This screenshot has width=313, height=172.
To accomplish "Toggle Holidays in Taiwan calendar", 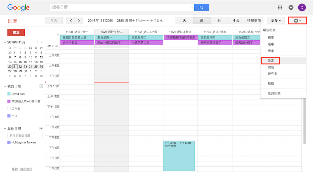I will tap(9, 142).
